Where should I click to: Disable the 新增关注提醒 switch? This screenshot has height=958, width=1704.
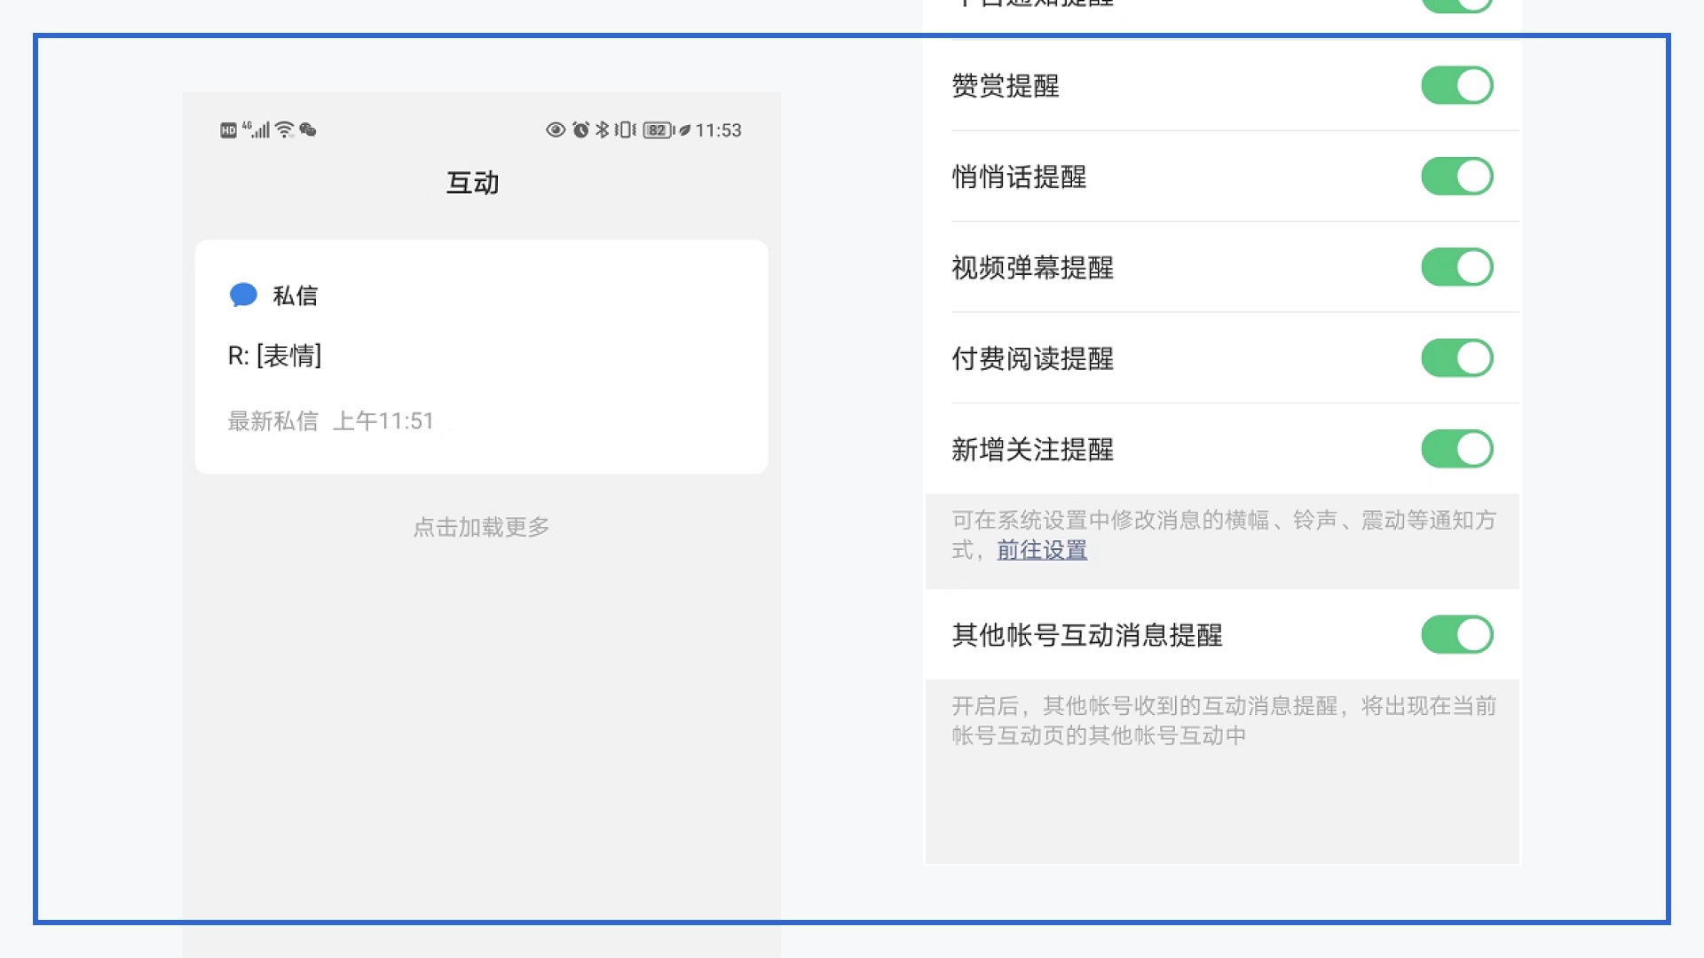tap(1456, 449)
